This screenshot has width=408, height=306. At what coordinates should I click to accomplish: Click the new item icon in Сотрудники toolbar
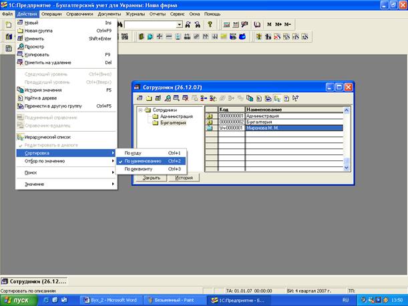click(x=140, y=98)
